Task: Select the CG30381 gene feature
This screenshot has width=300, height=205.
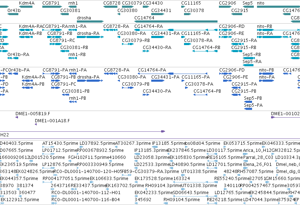Action: (x=65, y=14)
